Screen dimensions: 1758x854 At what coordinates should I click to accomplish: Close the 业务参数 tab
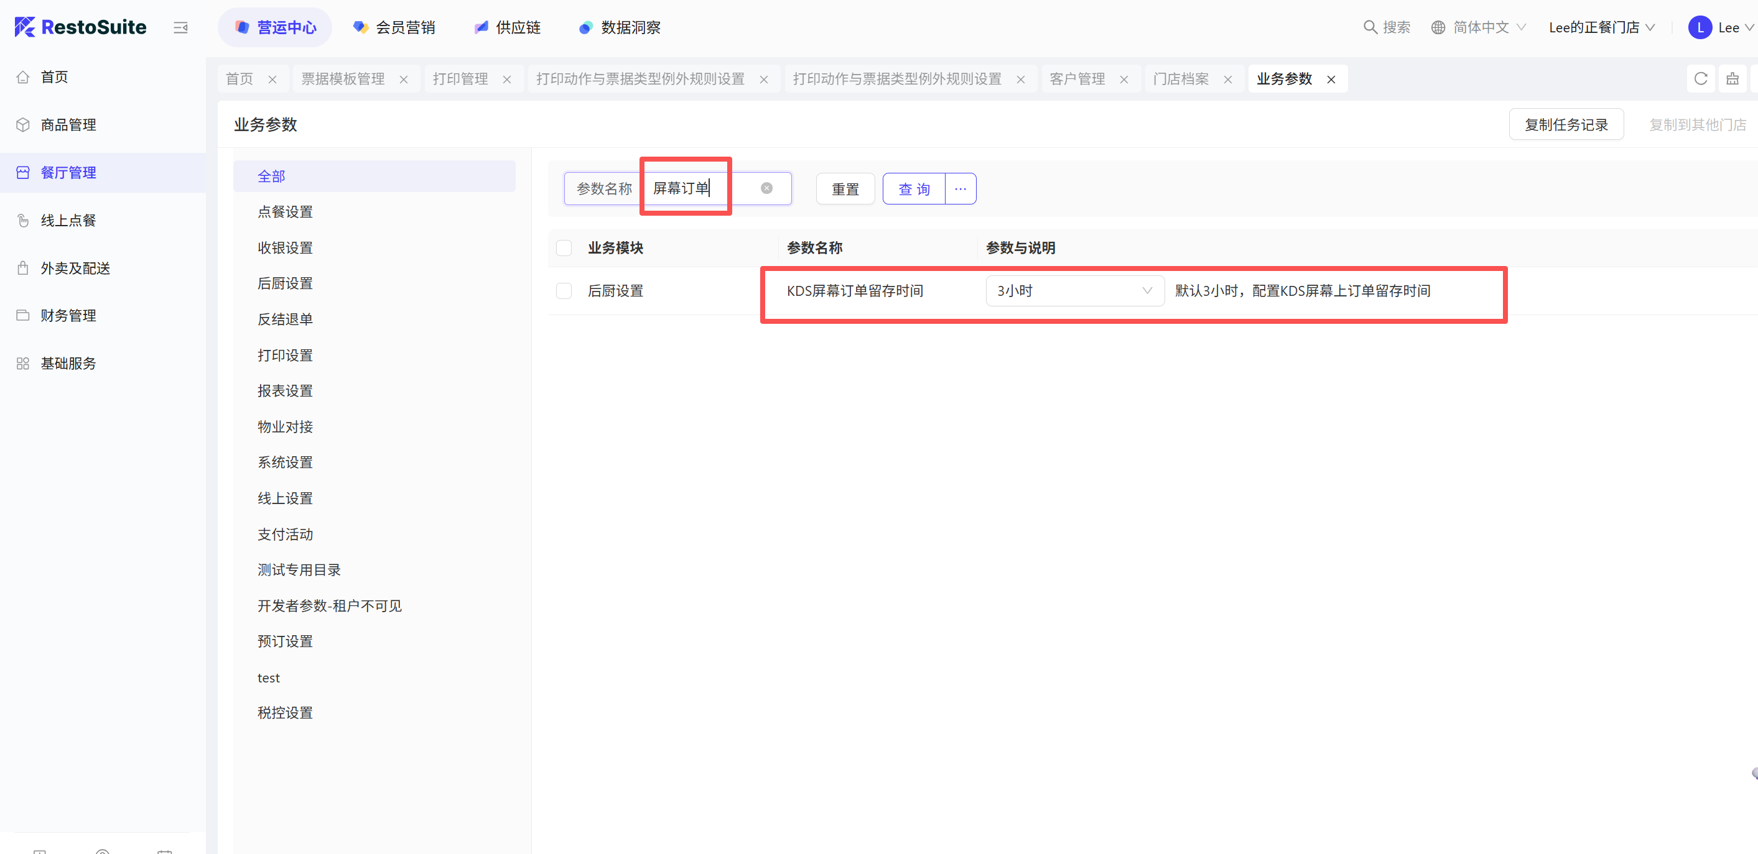click(1331, 80)
